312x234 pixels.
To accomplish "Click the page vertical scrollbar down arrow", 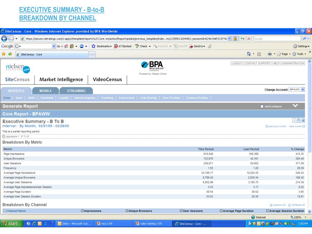I will [310, 211].
